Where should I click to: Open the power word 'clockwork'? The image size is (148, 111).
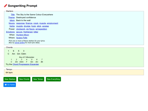pyautogui.click(x=21, y=29)
